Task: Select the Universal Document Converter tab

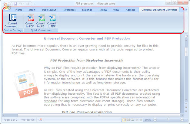Action: click(159, 10)
